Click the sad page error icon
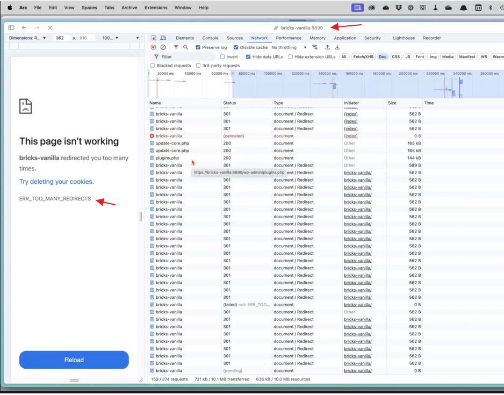Viewport: 504px width, 395px height. (25, 106)
